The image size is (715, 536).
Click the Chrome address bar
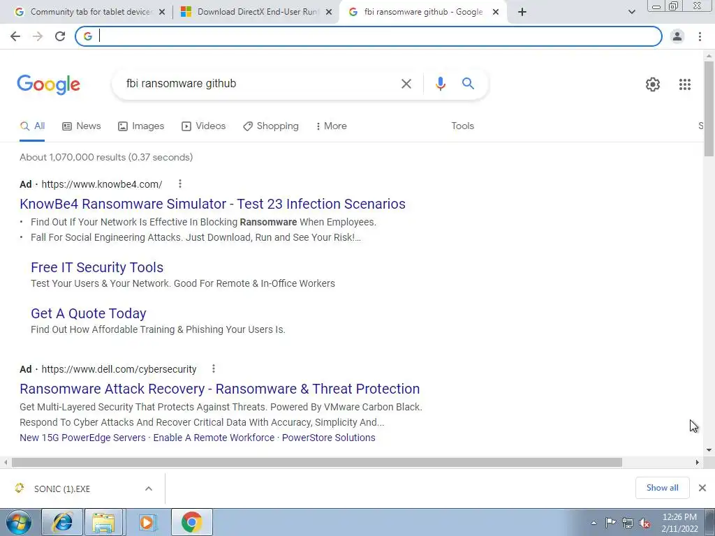click(369, 36)
